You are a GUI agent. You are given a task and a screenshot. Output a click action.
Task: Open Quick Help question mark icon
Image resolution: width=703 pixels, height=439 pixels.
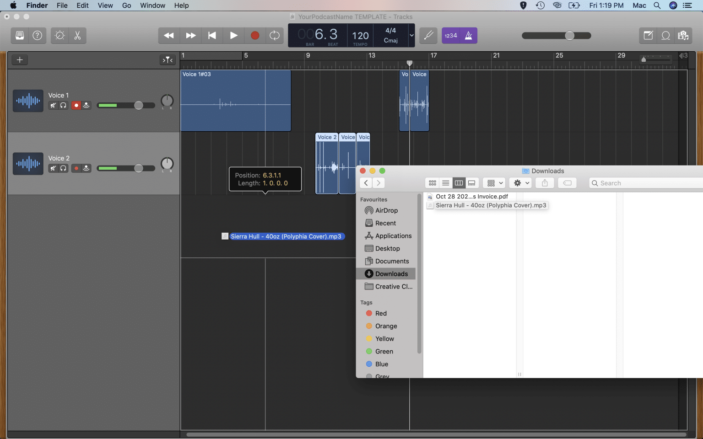[37, 35]
